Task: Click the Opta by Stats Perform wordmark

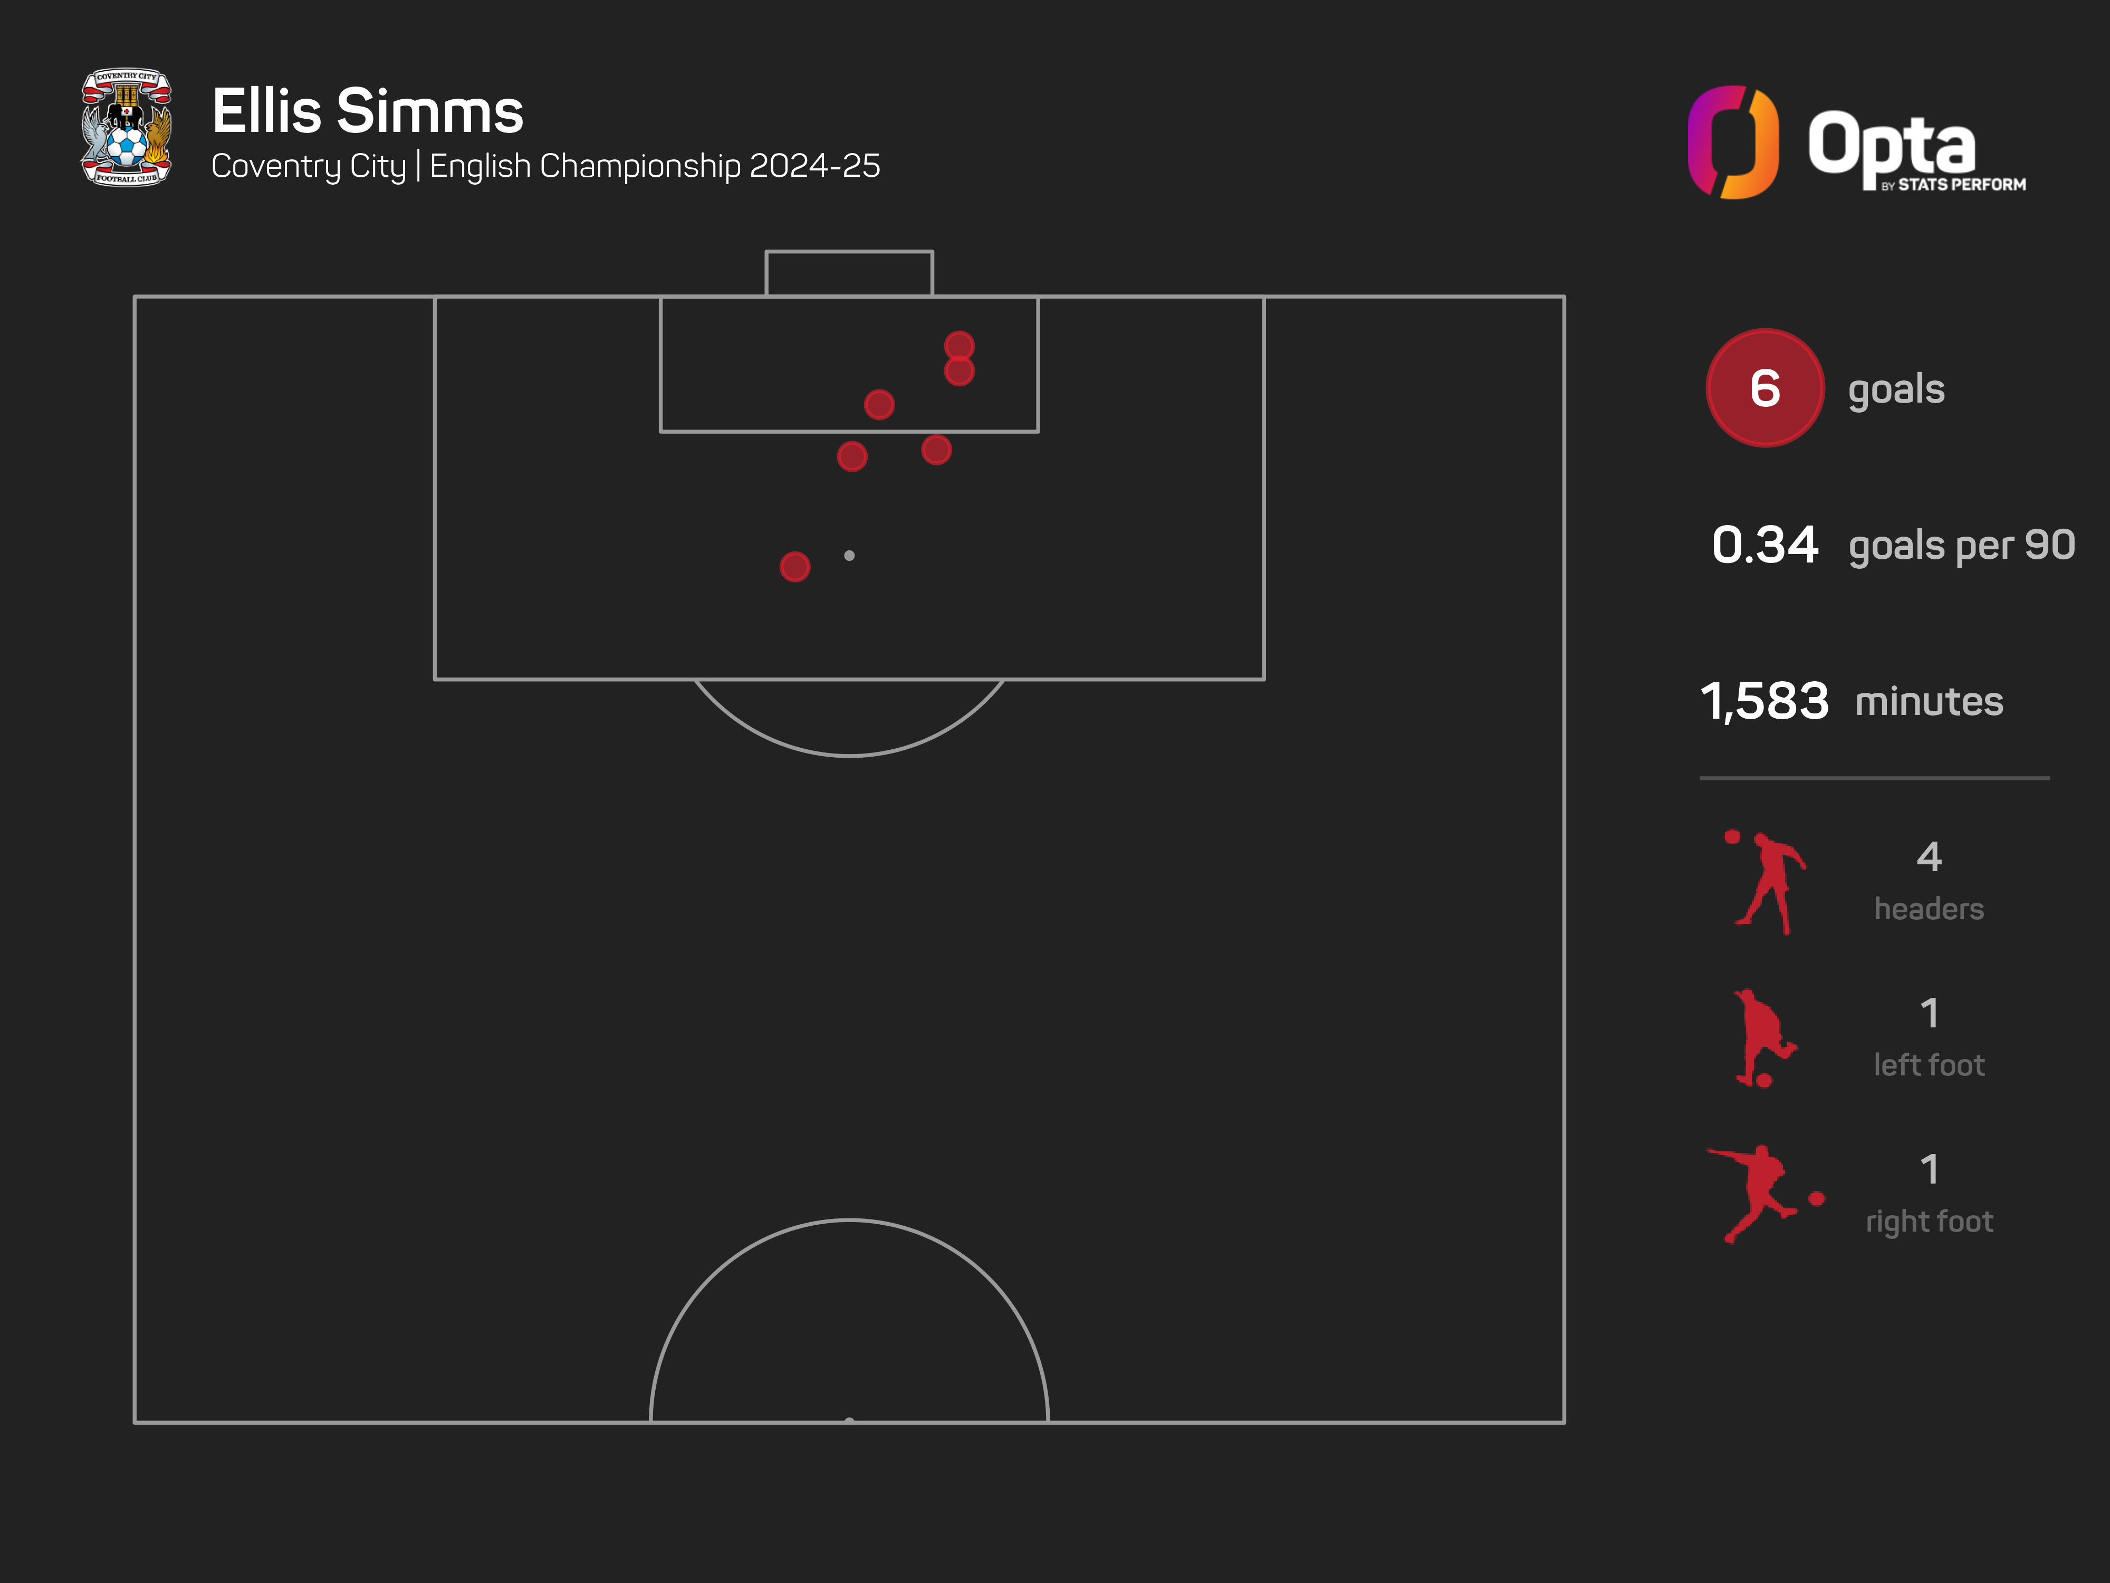Action: (1915, 150)
